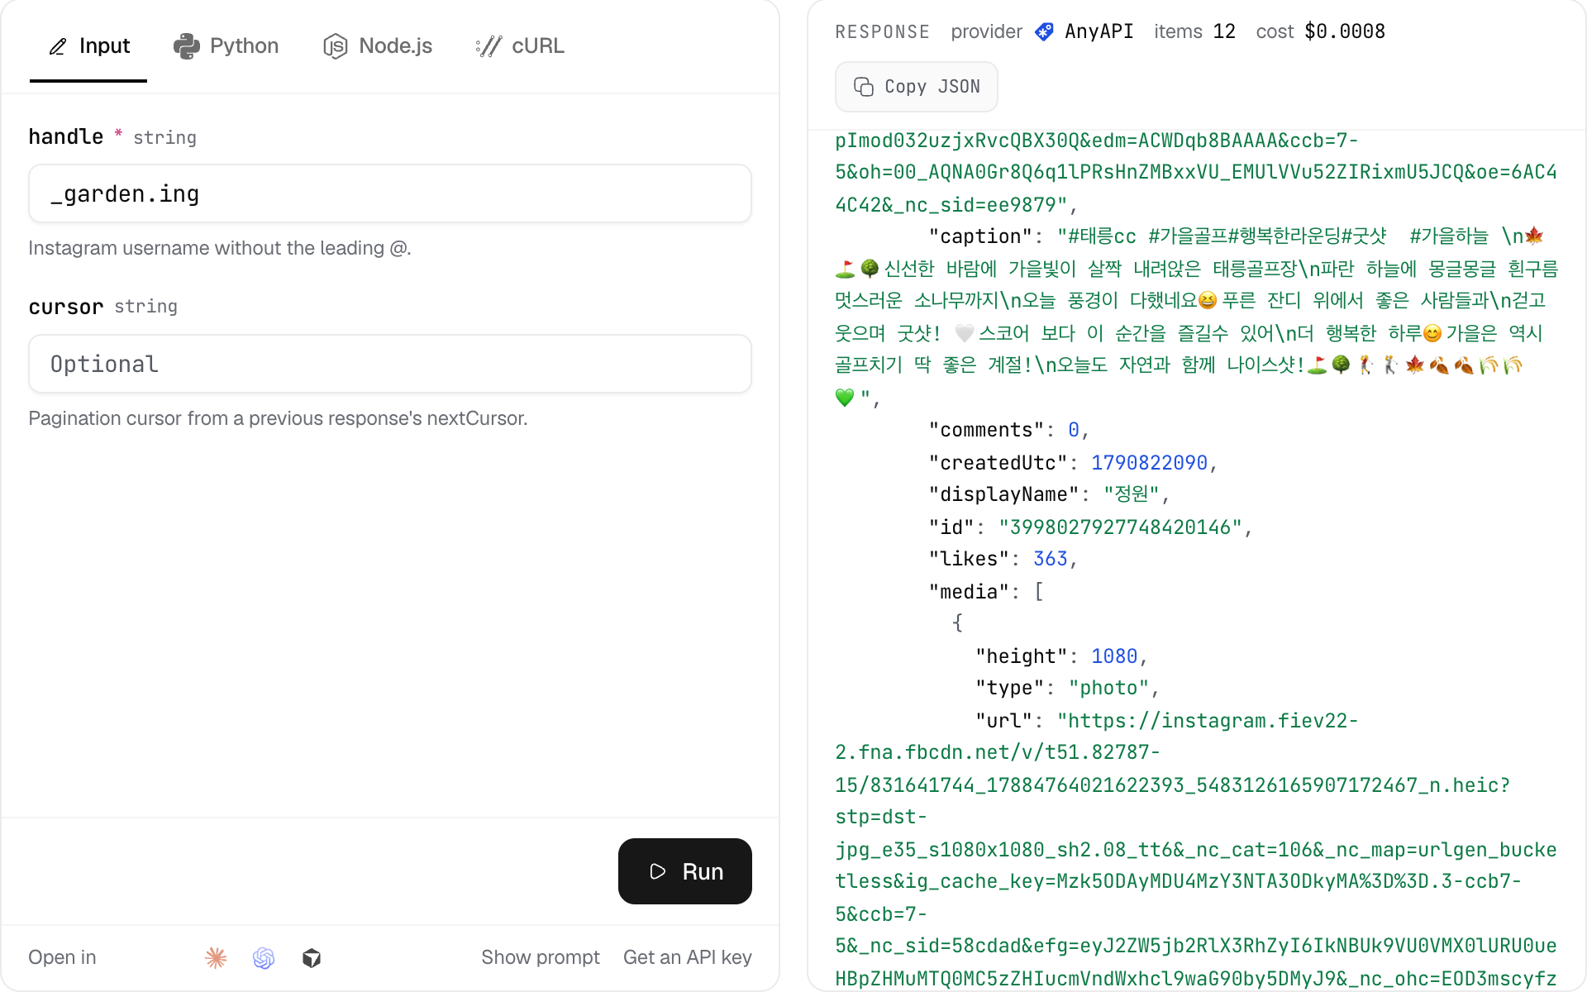Click the items count 12
The width and height of the screenshot is (1587, 992).
click(1224, 31)
